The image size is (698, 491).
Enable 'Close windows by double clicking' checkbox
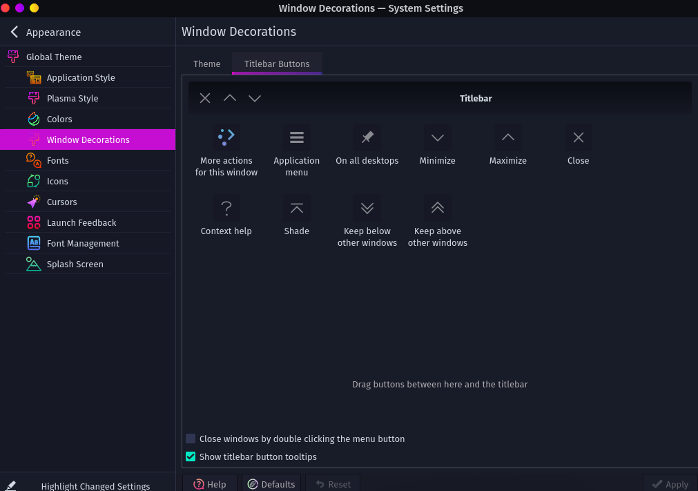pos(191,439)
